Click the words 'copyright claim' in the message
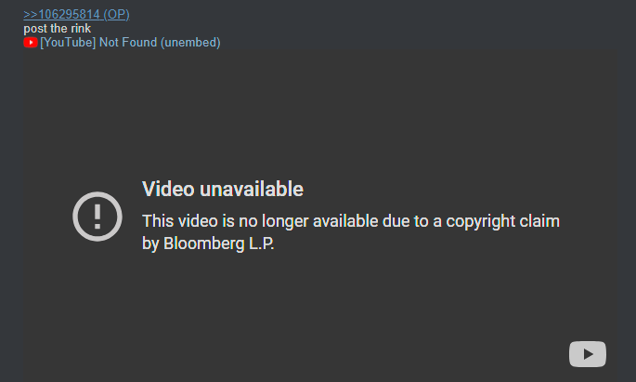The height and width of the screenshot is (382, 636). pos(503,221)
